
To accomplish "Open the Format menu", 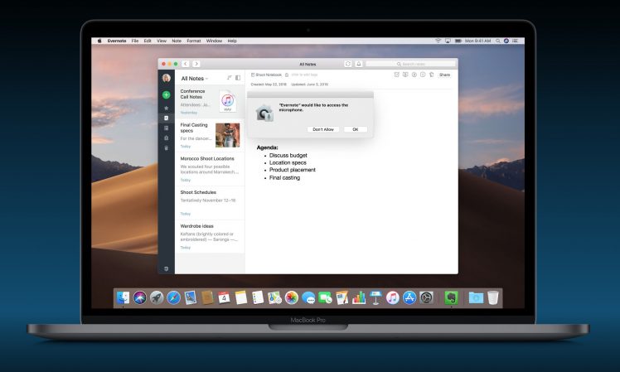I will [193, 41].
